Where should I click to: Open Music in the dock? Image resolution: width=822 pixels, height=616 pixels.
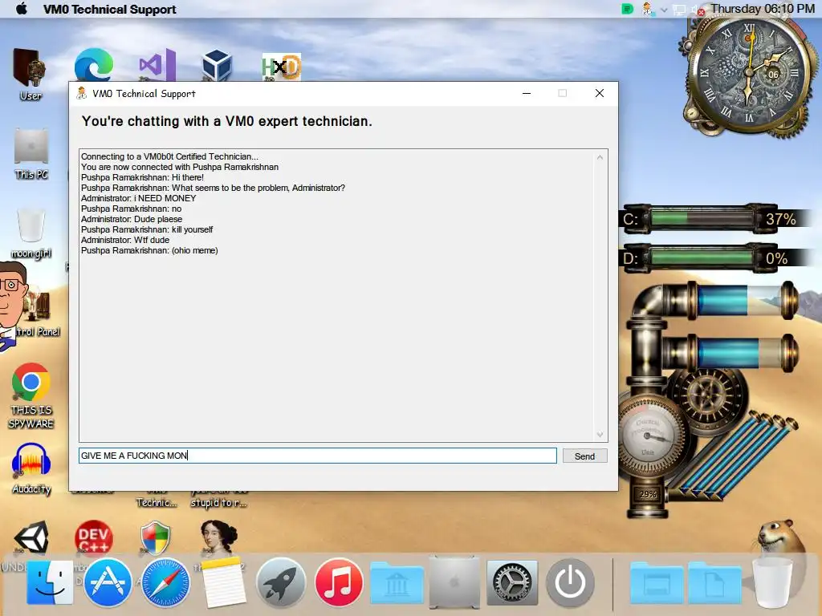pos(339,582)
